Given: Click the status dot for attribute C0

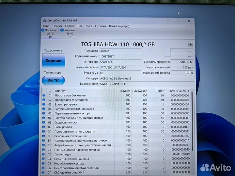Looking at the screenshot, I should pos(43,145).
